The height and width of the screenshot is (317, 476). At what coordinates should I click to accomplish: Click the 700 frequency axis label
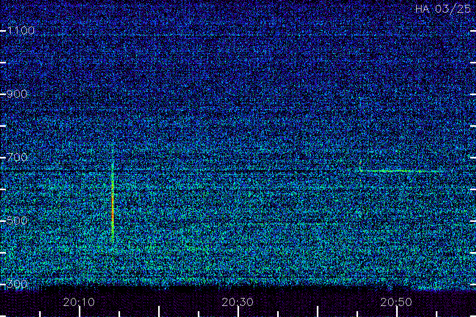(17, 157)
